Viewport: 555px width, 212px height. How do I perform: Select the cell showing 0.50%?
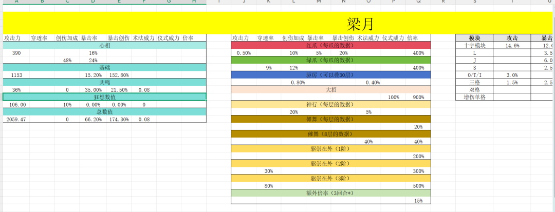point(244,53)
